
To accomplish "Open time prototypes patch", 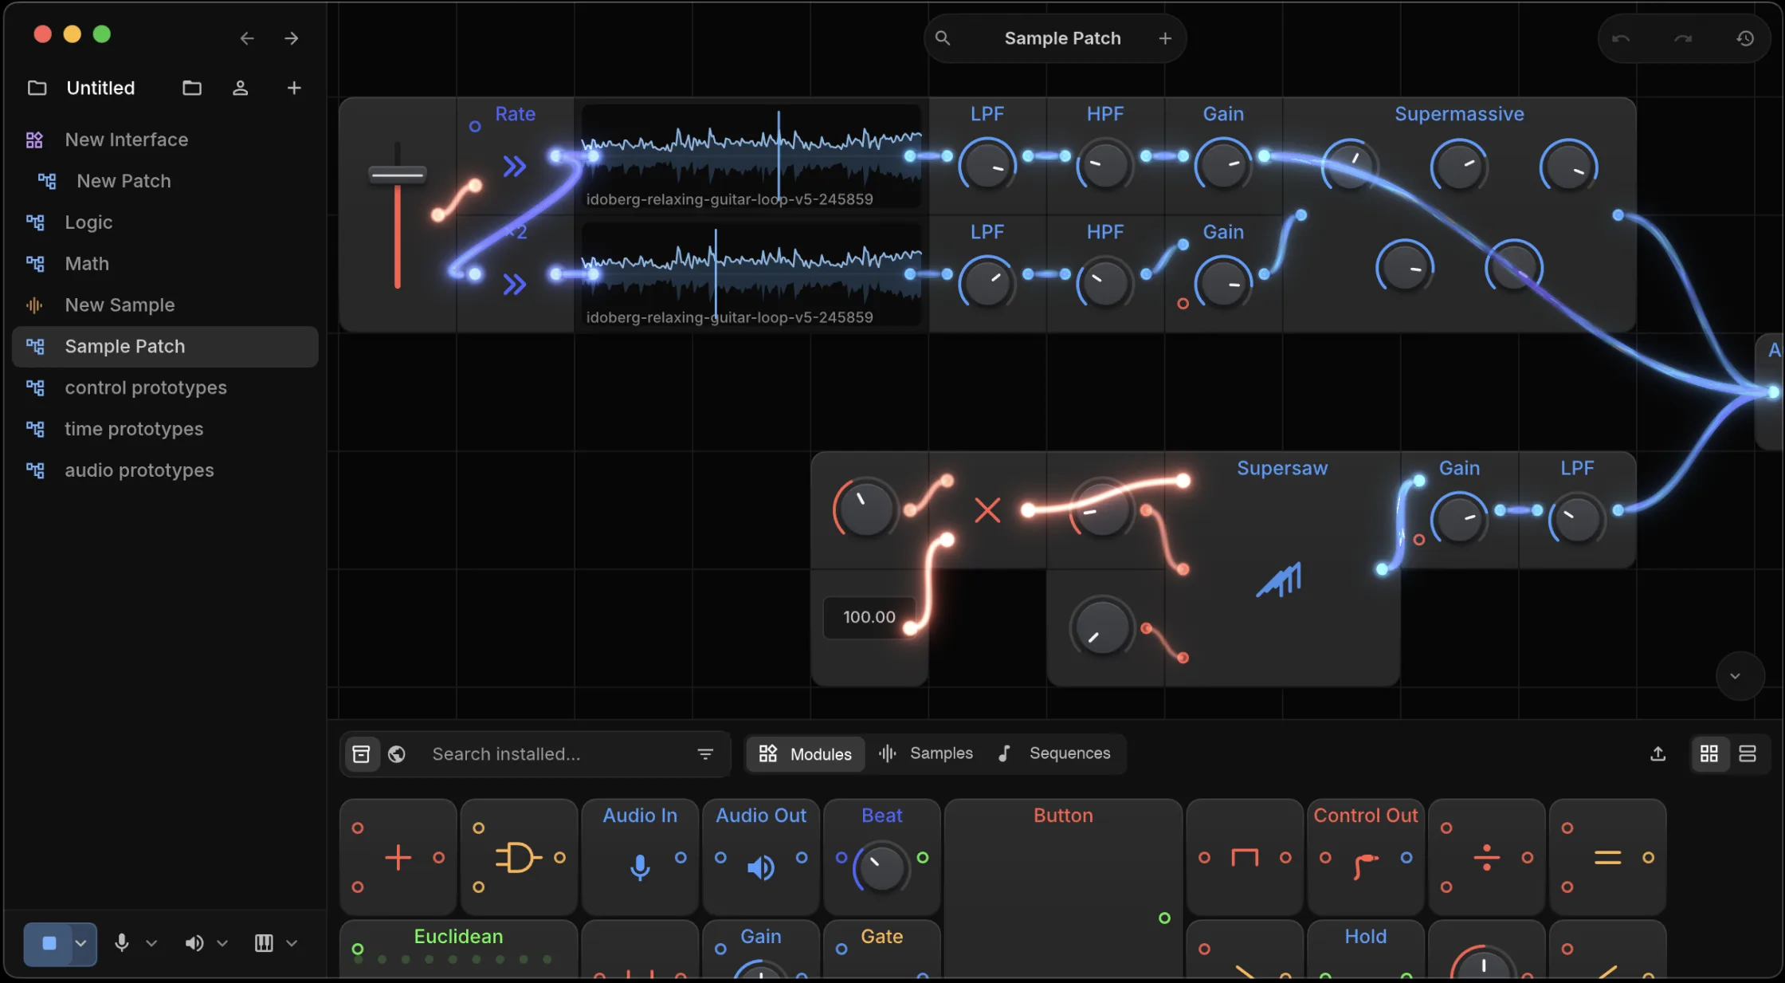I will click(166, 429).
